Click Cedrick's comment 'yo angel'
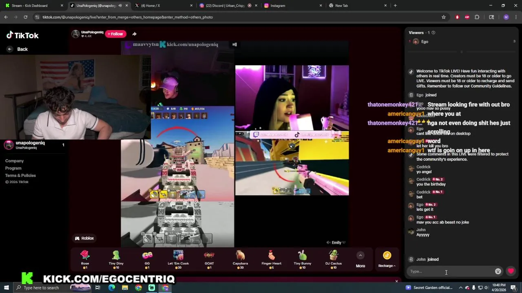The width and height of the screenshot is (522, 293). pyautogui.click(x=424, y=172)
